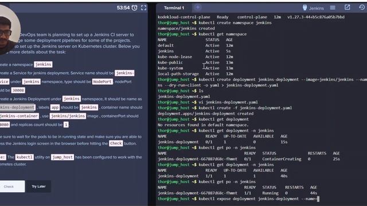The width and height of the screenshot is (367, 206).
Task: Click the app label tag
Action: coord(55,107)
